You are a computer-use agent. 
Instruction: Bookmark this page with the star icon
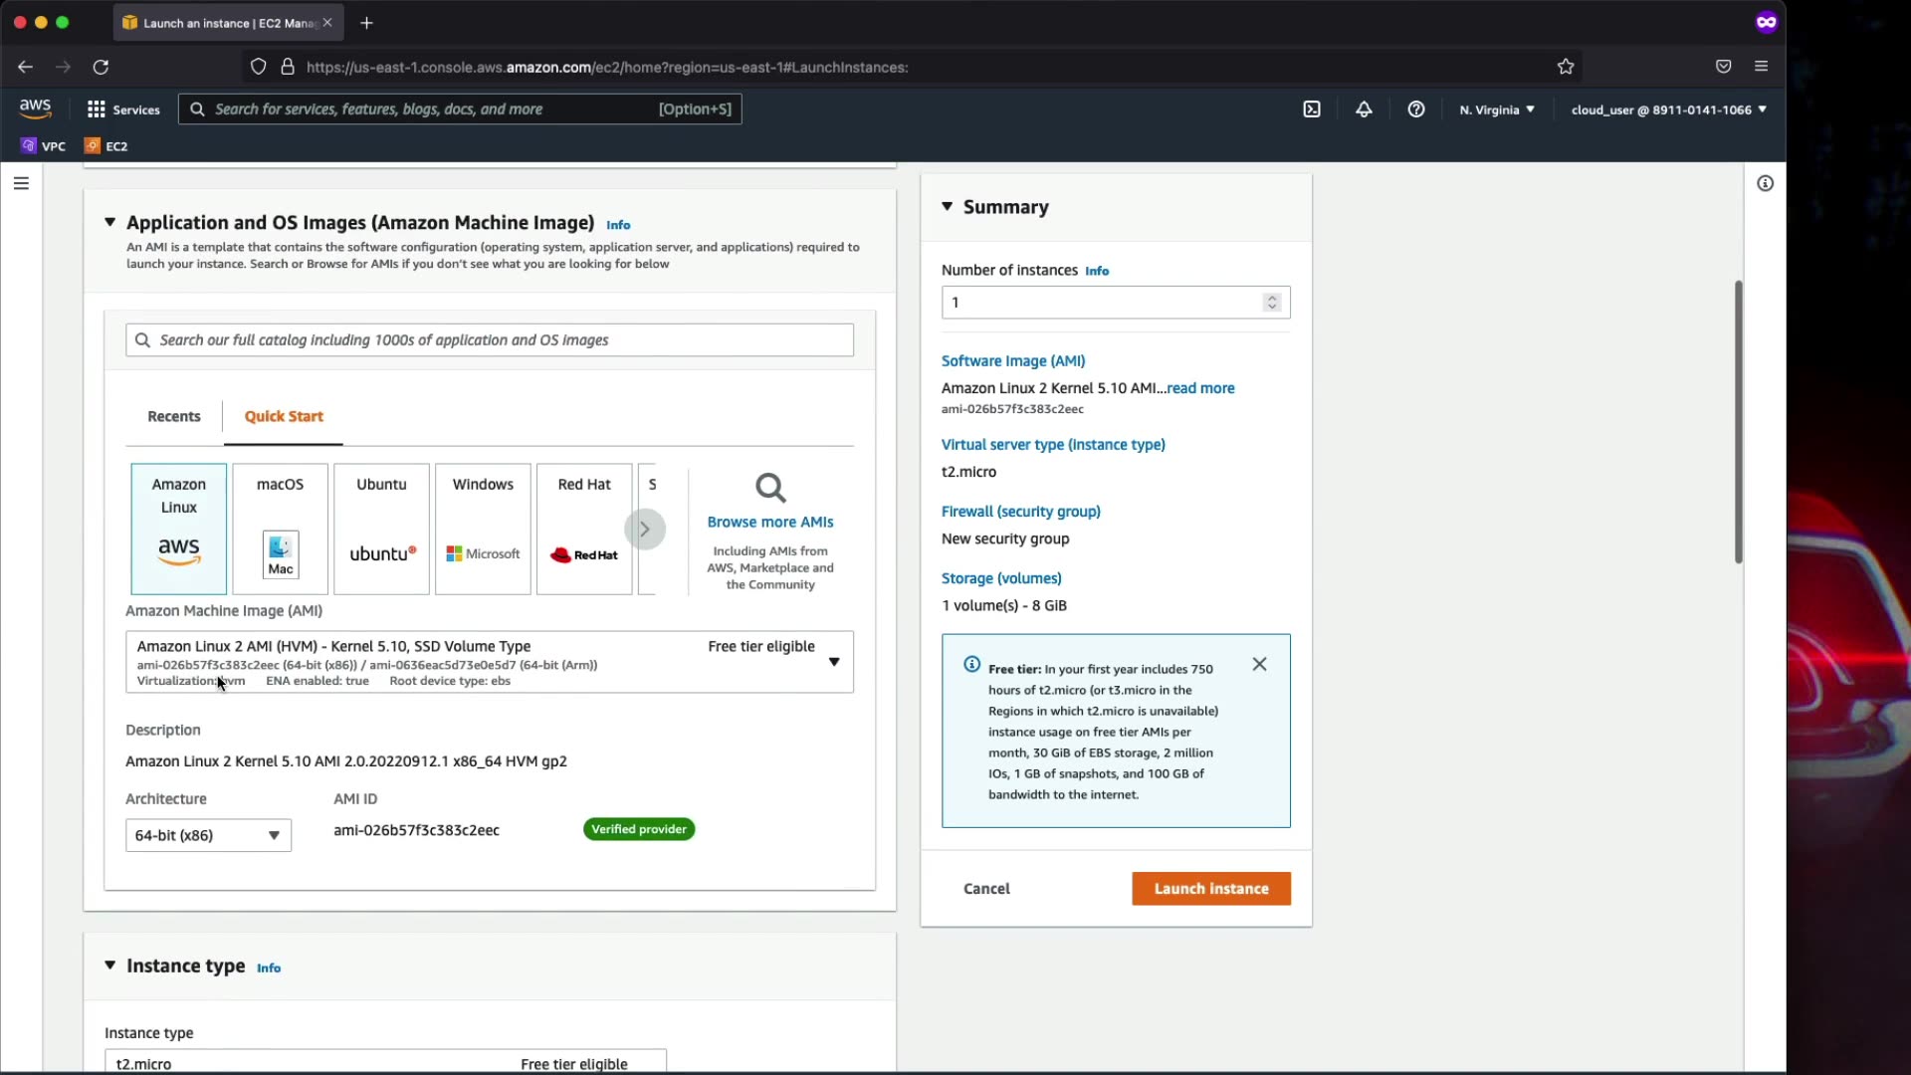[x=1566, y=67]
